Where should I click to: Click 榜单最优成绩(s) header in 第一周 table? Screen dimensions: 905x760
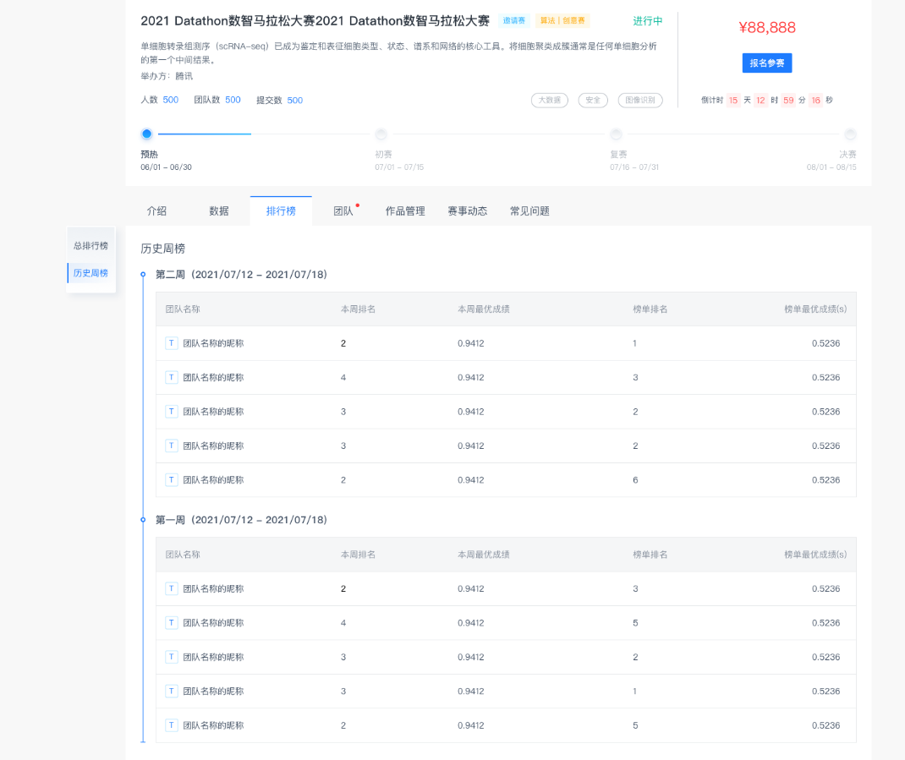(815, 555)
